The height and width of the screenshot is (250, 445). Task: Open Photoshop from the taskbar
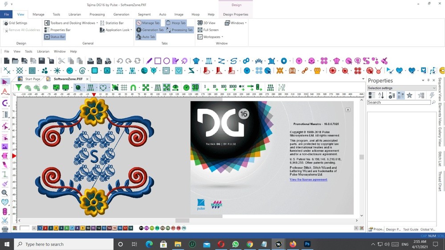click(x=307, y=244)
